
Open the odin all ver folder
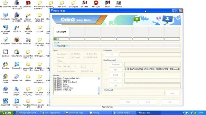[62, 4]
